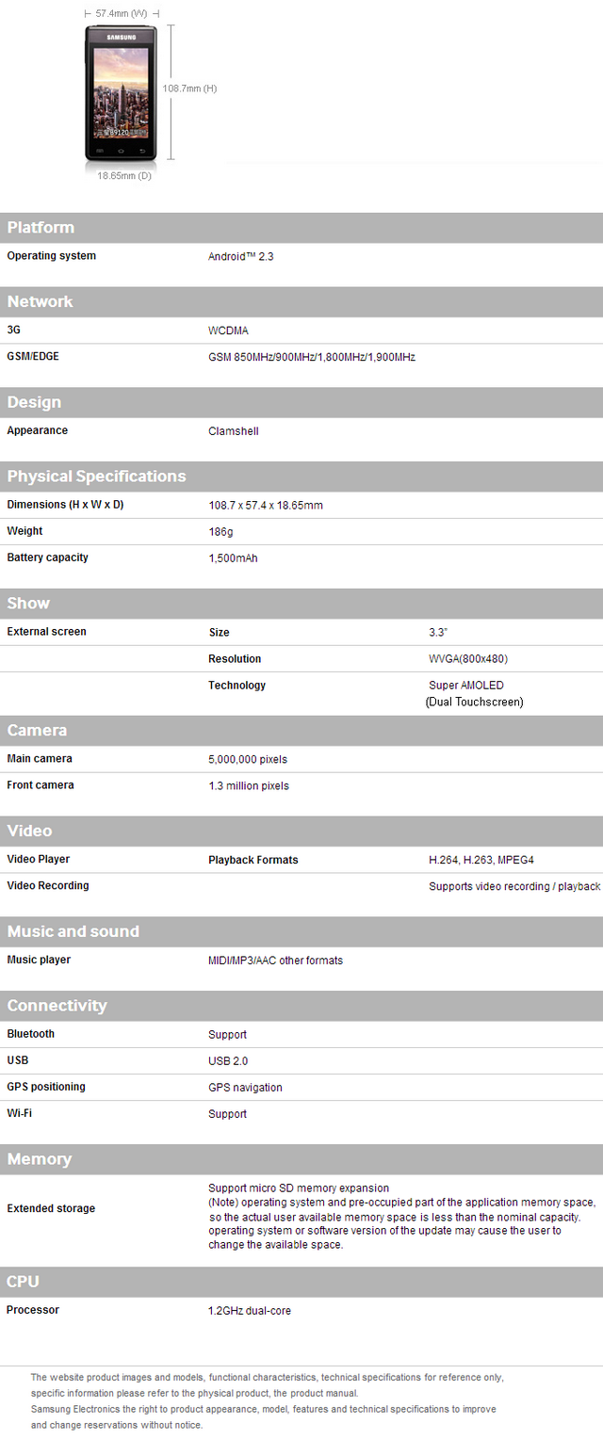Viewport: 603px width, 1438px height.
Task: Tap the back key on phone image
Action: point(144,150)
